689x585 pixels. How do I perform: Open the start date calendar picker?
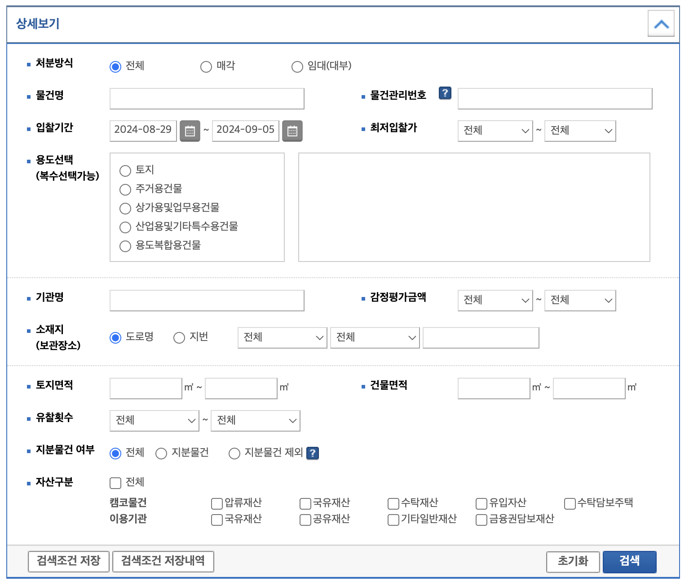pyautogui.click(x=190, y=131)
